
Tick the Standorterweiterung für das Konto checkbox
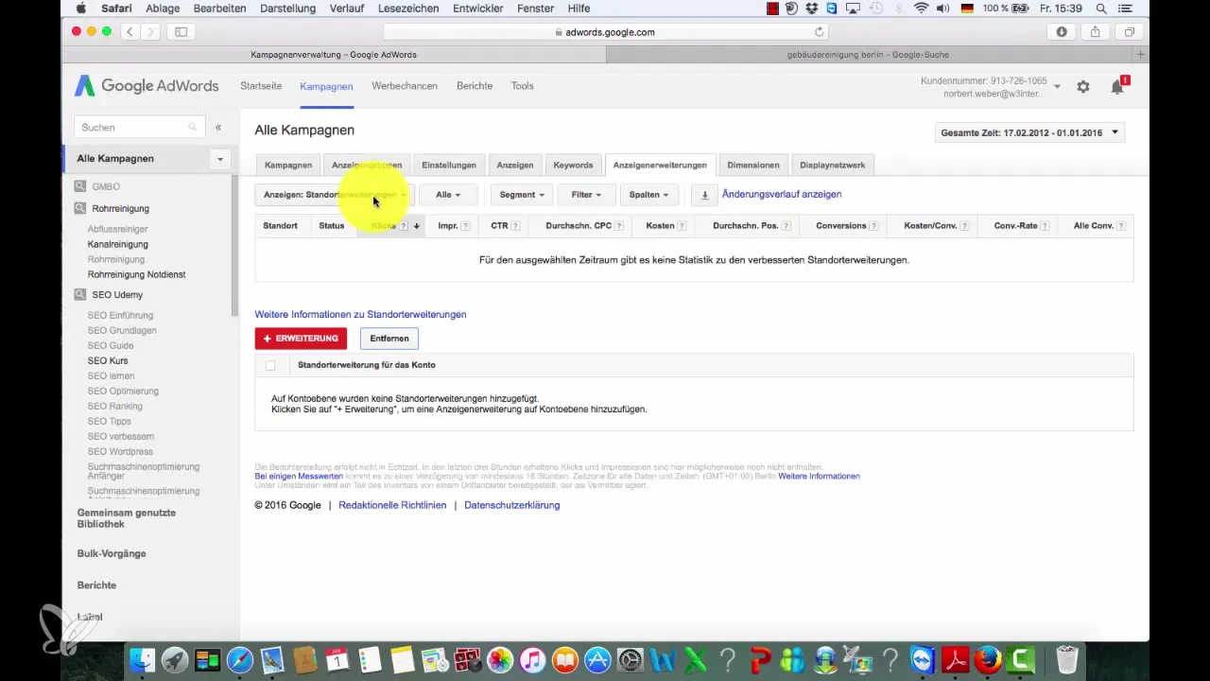pyautogui.click(x=270, y=365)
